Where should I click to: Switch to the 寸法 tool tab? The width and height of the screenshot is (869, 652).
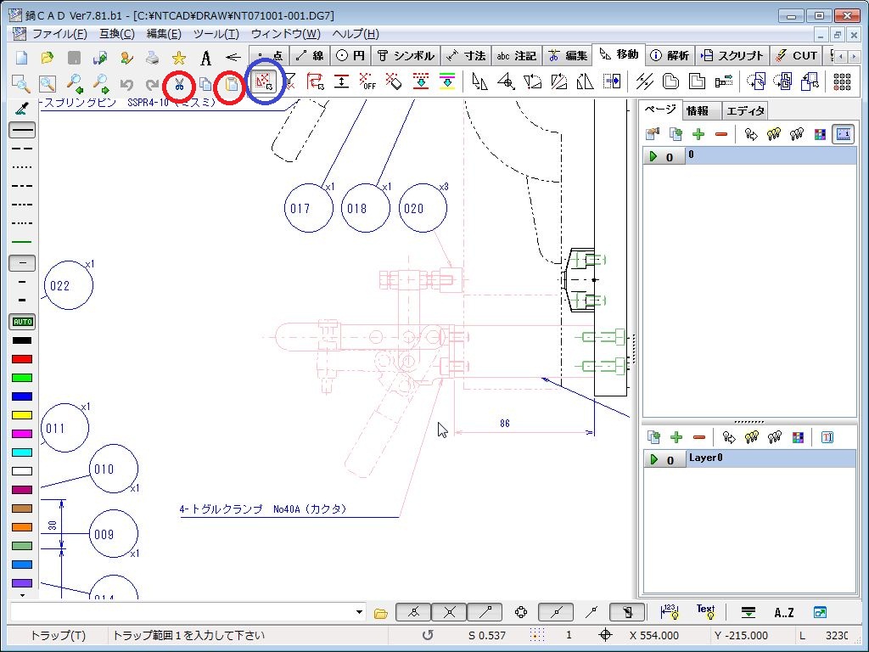(466, 55)
